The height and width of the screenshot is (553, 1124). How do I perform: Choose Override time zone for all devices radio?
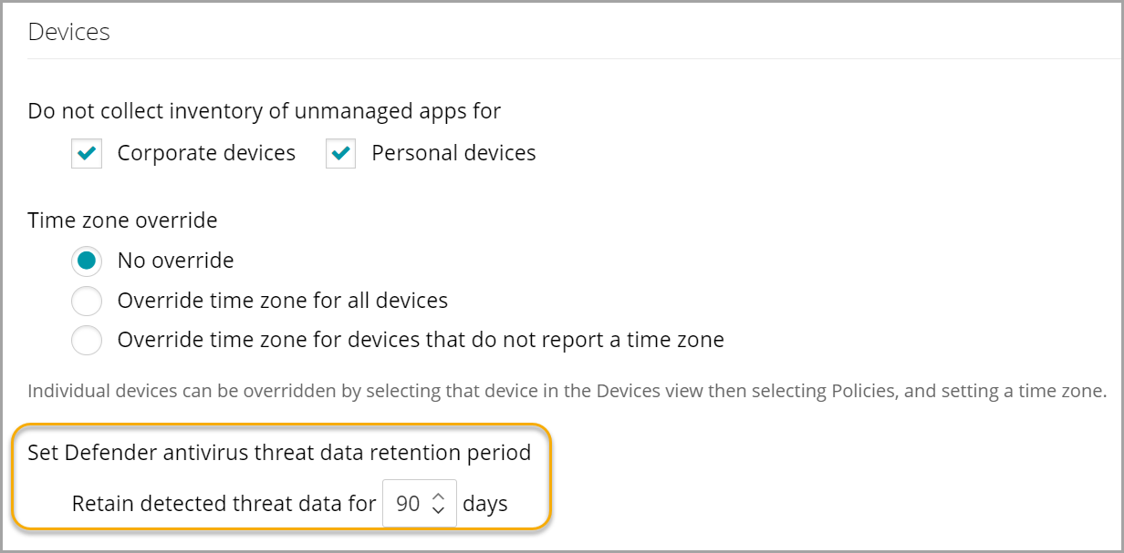tap(87, 301)
